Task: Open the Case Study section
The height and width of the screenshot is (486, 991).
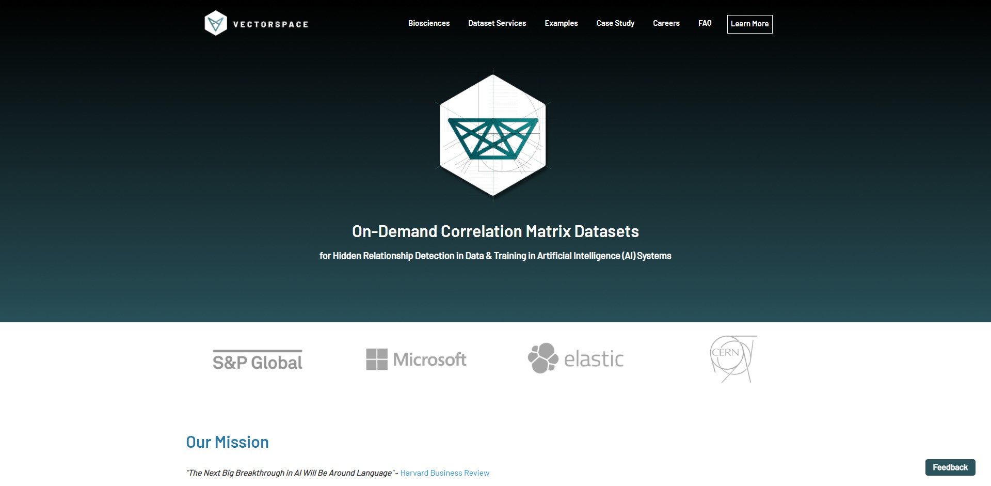Action: click(x=615, y=23)
